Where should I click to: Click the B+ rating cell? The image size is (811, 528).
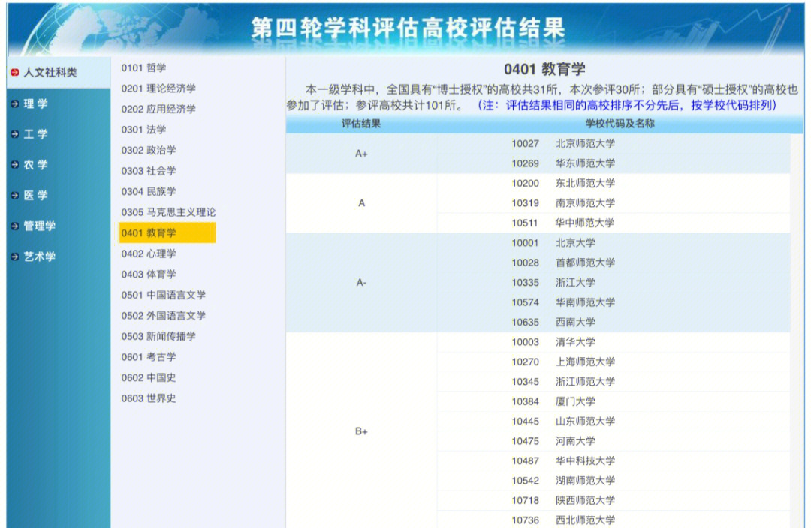click(361, 431)
